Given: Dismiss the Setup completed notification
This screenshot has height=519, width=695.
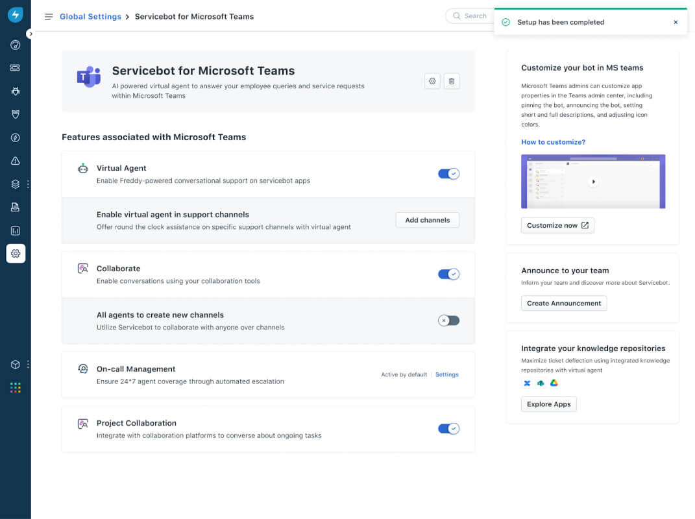Looking at the screenshot, I should click(676, 22).
